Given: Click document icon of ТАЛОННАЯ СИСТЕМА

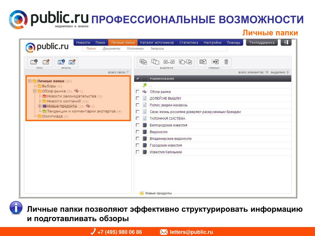Looking at the screenshot, I should click(x=145, y=118).
